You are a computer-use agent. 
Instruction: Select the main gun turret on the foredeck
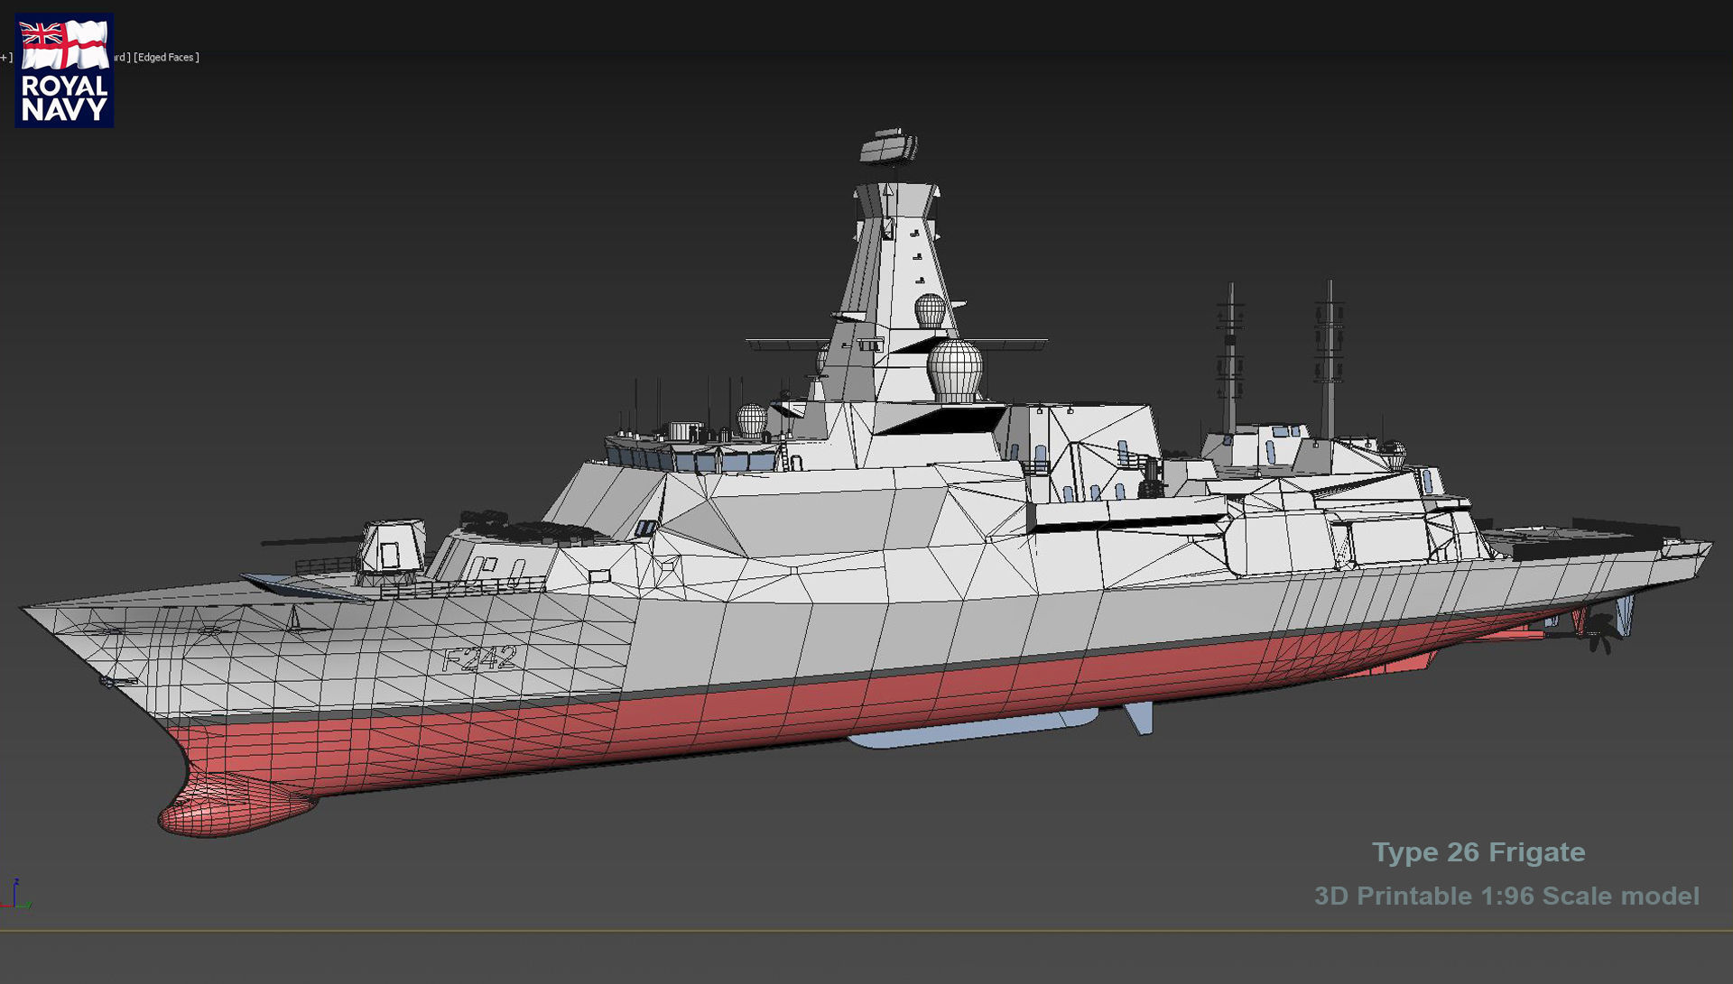point(390,547)
